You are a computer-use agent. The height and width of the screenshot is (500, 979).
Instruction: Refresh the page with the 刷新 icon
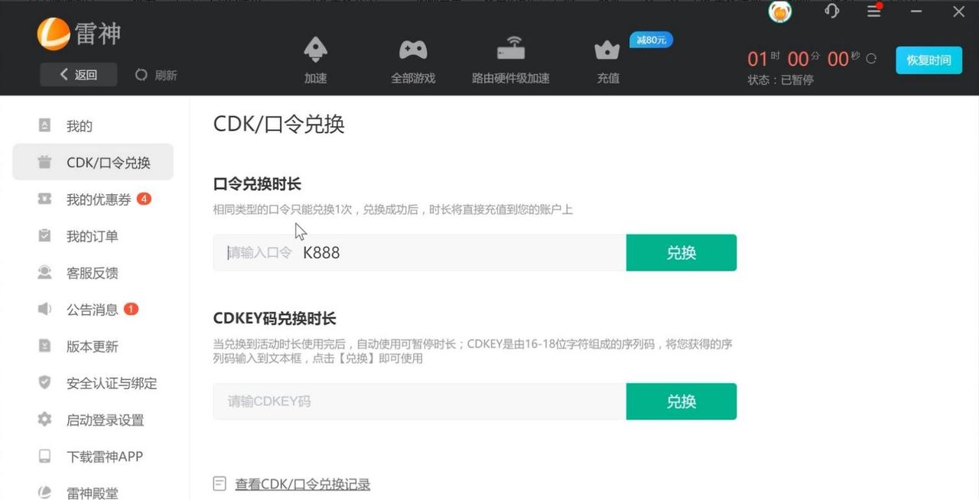click(141, 75)
